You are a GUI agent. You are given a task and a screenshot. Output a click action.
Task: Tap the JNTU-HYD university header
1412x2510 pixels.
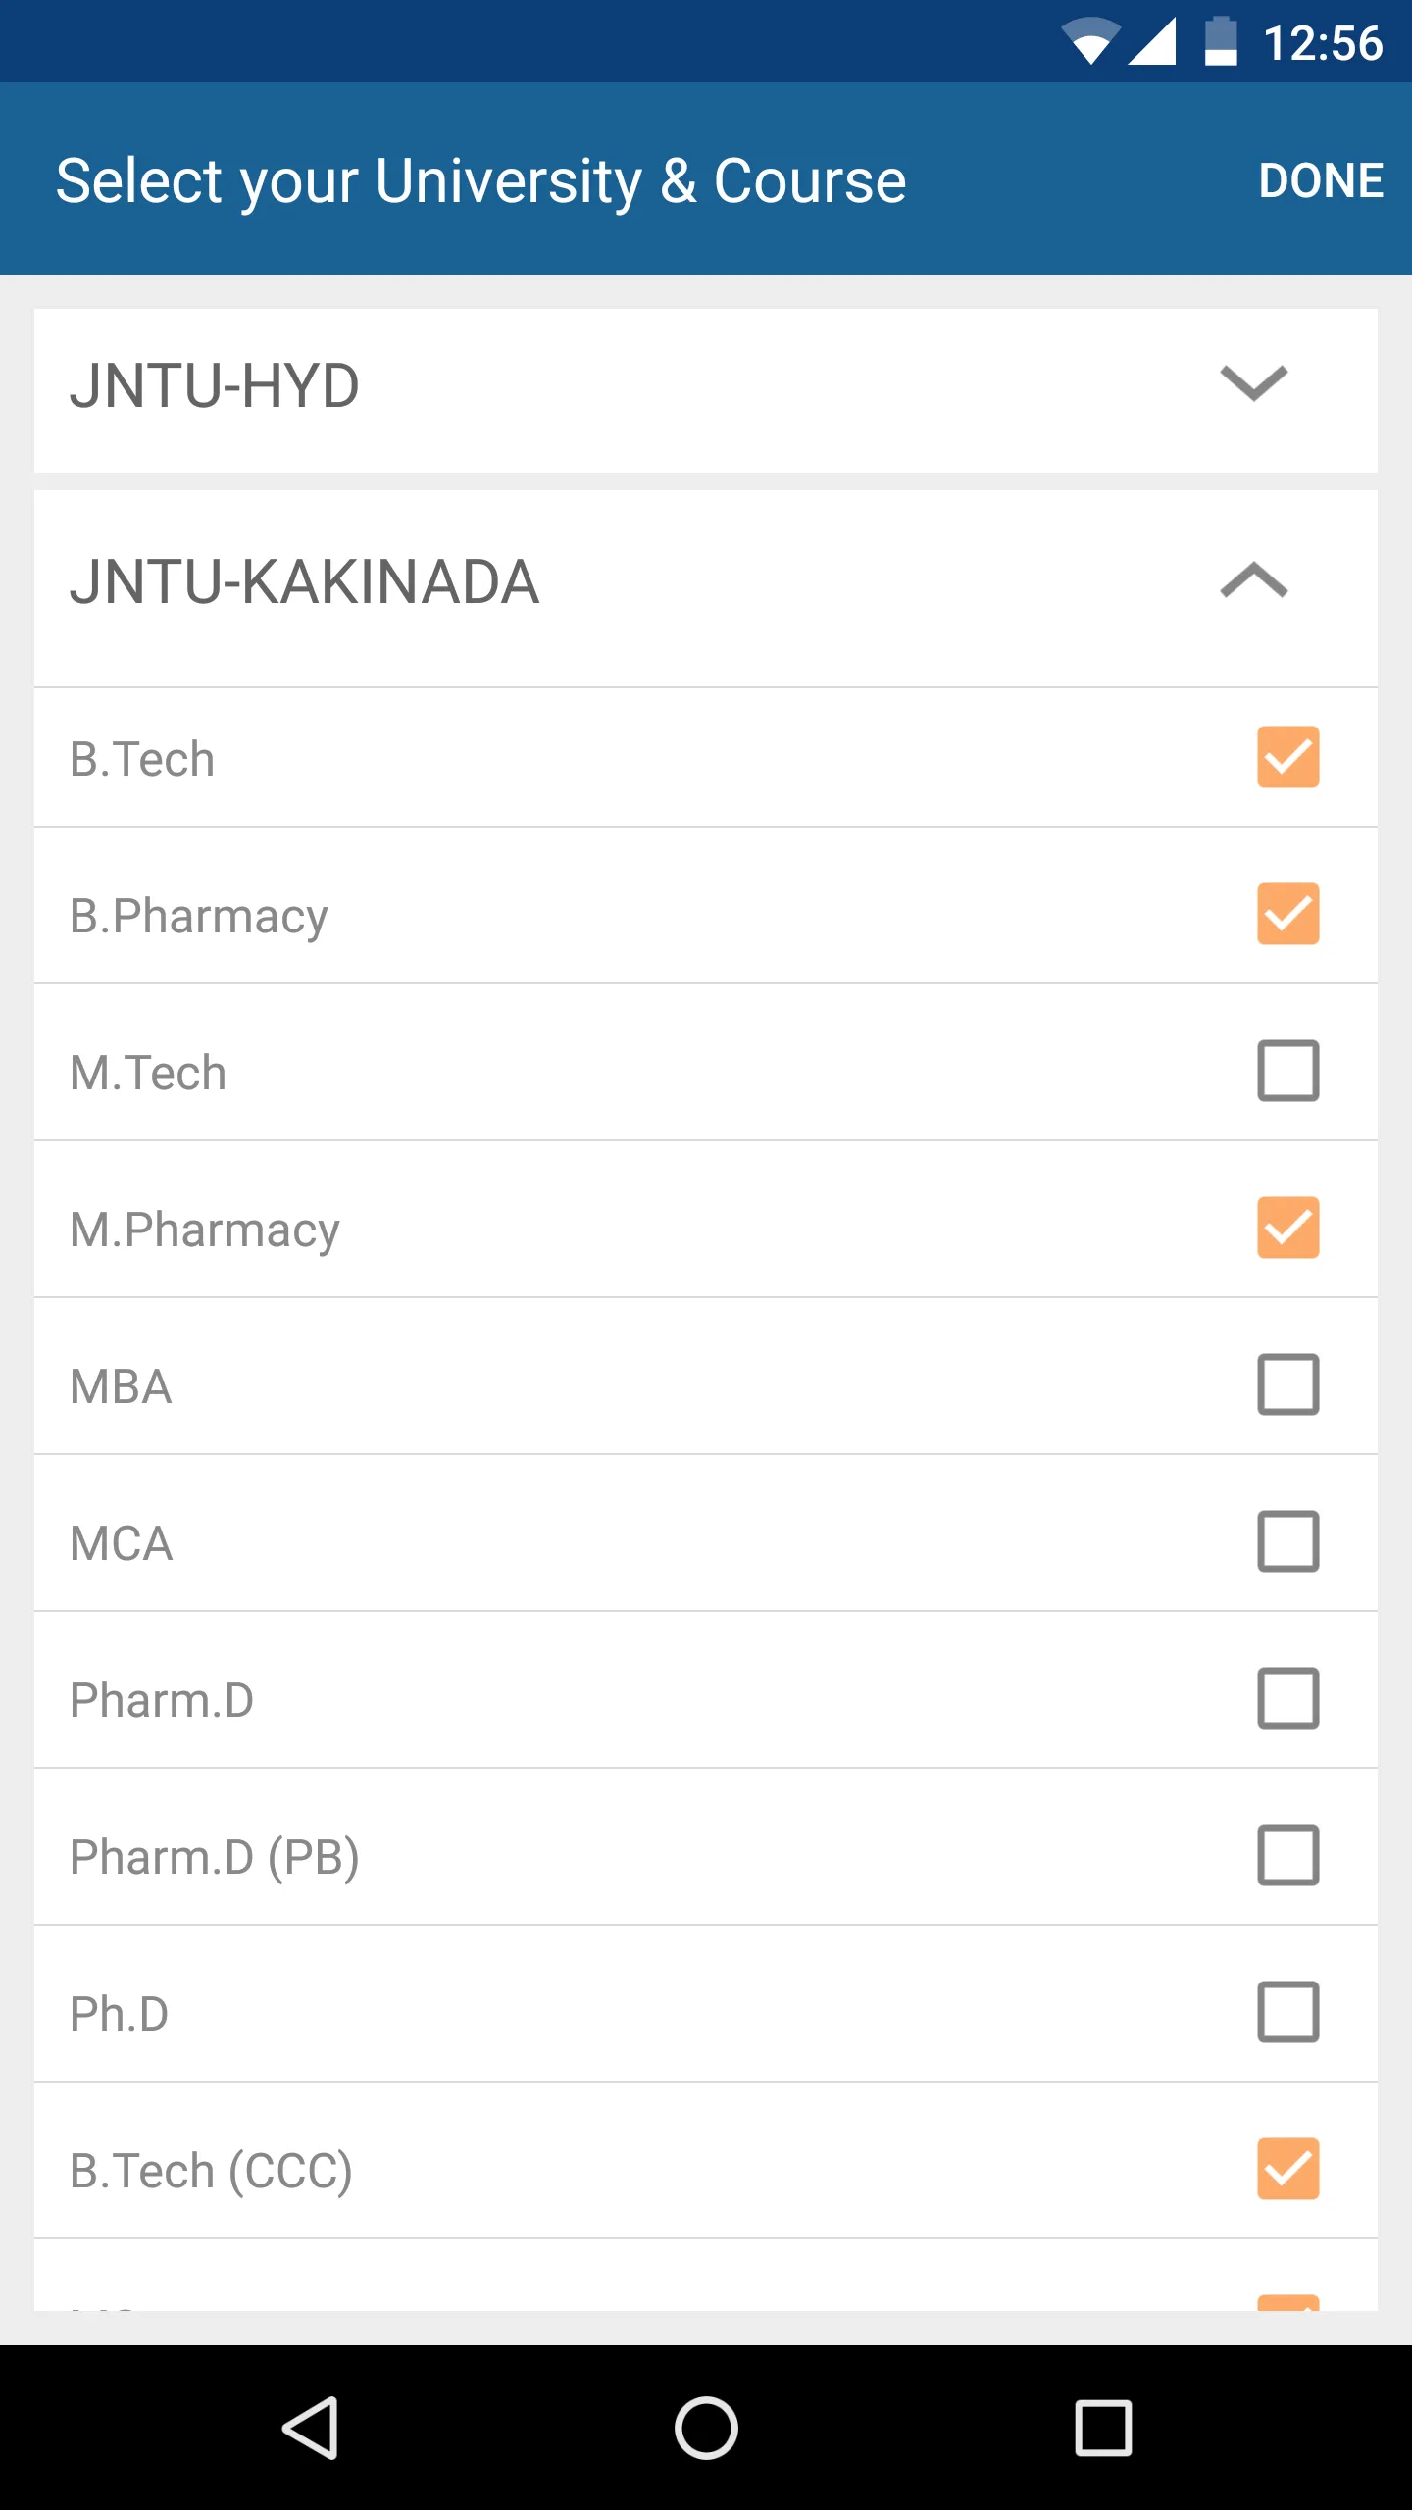click(x=215, y=385)
